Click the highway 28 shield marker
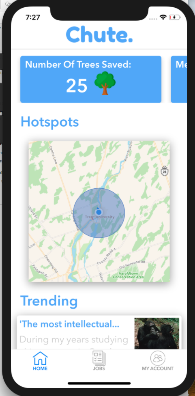Viewport: 195px width, 396px height. [165, 171]
